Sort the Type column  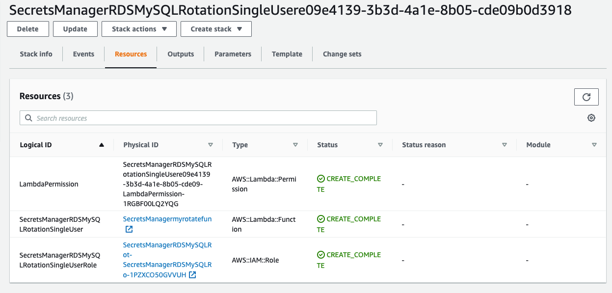coord(295,145)
